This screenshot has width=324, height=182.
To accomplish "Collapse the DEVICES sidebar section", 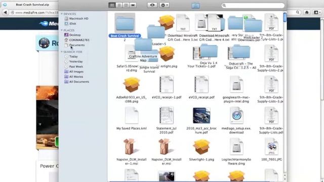I will [x=62, y=14].
